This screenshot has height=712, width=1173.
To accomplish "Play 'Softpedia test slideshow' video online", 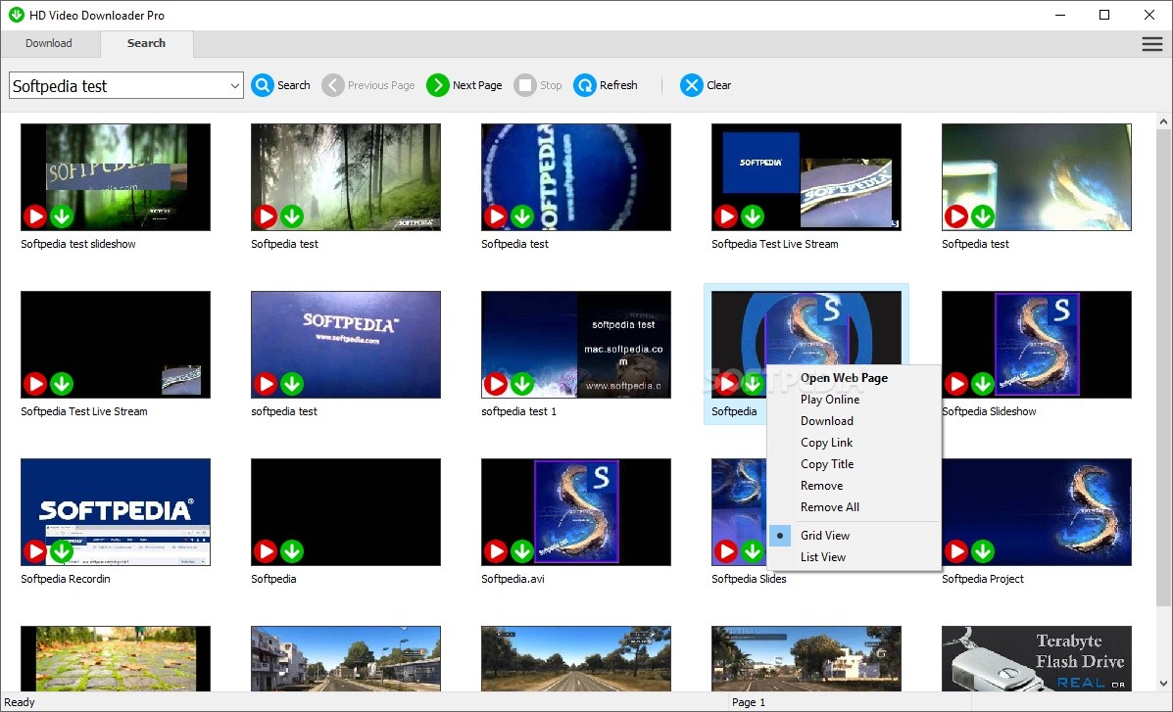I will coord(34,216).
